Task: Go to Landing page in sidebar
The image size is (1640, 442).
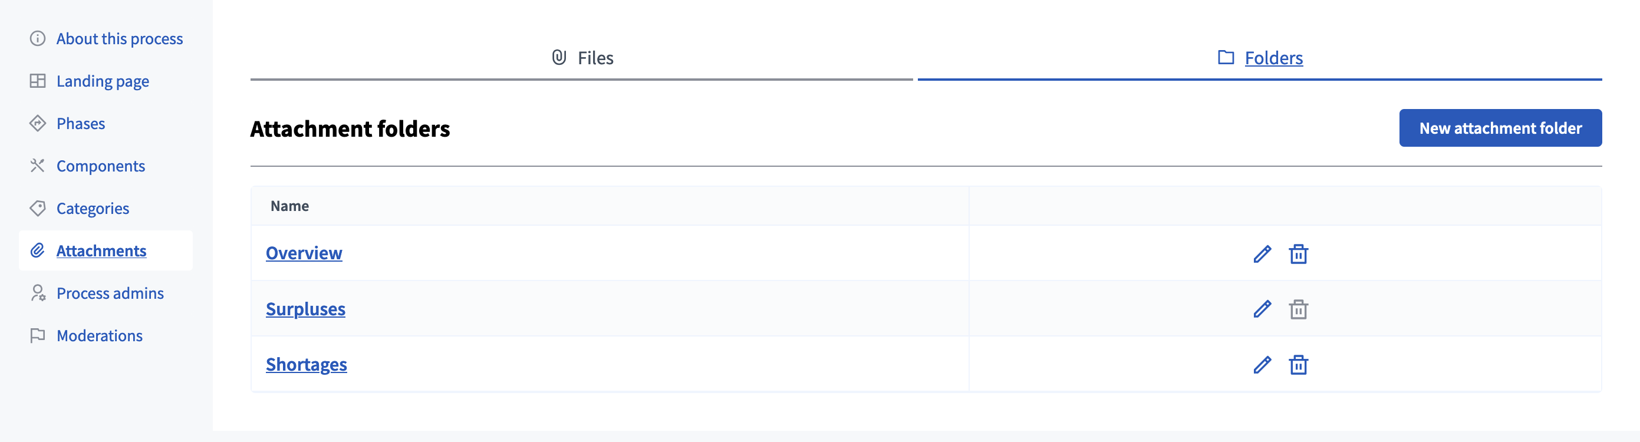Action: pos(103,81)
